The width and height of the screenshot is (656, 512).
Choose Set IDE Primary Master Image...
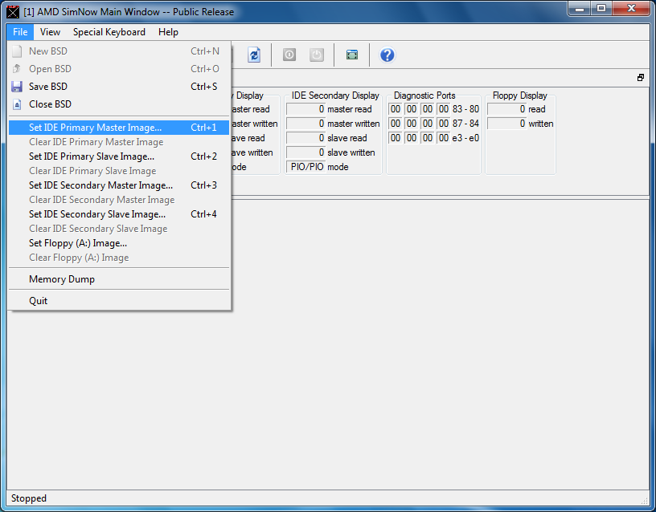119,128
